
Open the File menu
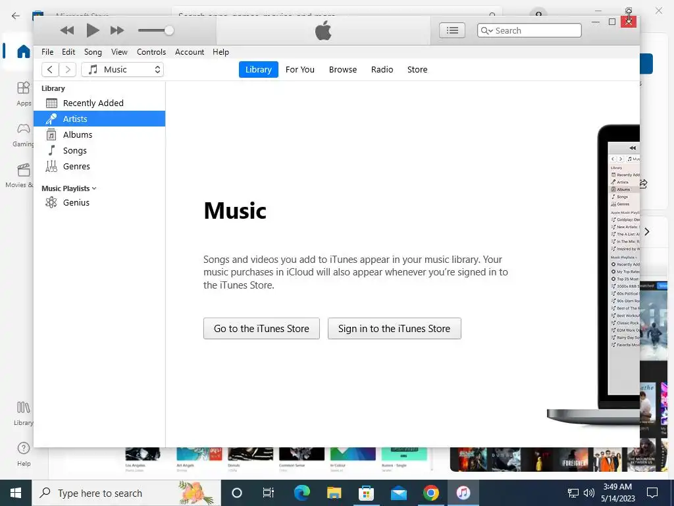click(47, 51)
